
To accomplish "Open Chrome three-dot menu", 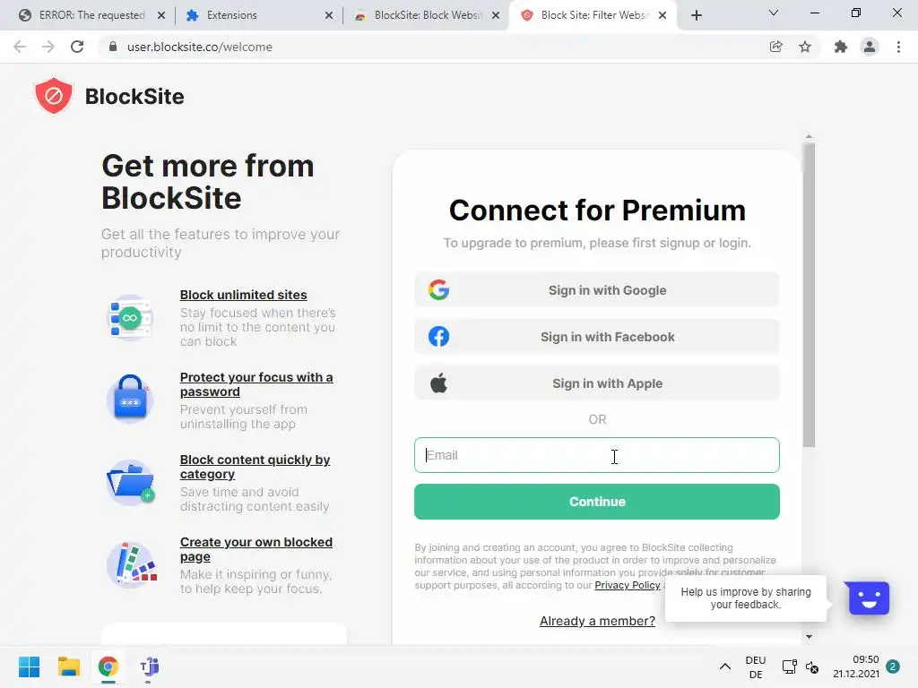I will pyautogui.click(x=898, y=47).
